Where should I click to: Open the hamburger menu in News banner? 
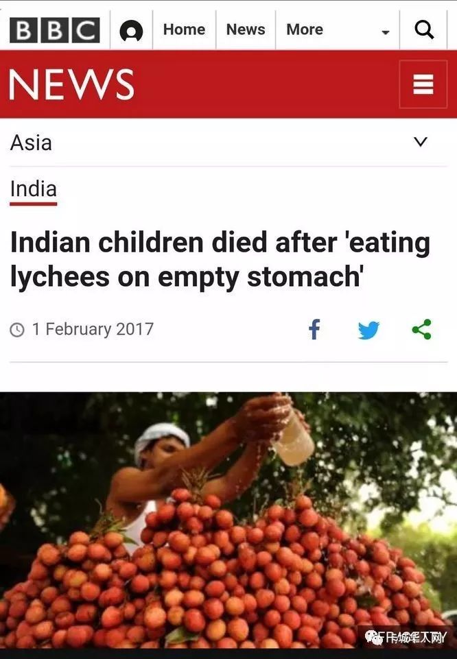pos(423,84)
